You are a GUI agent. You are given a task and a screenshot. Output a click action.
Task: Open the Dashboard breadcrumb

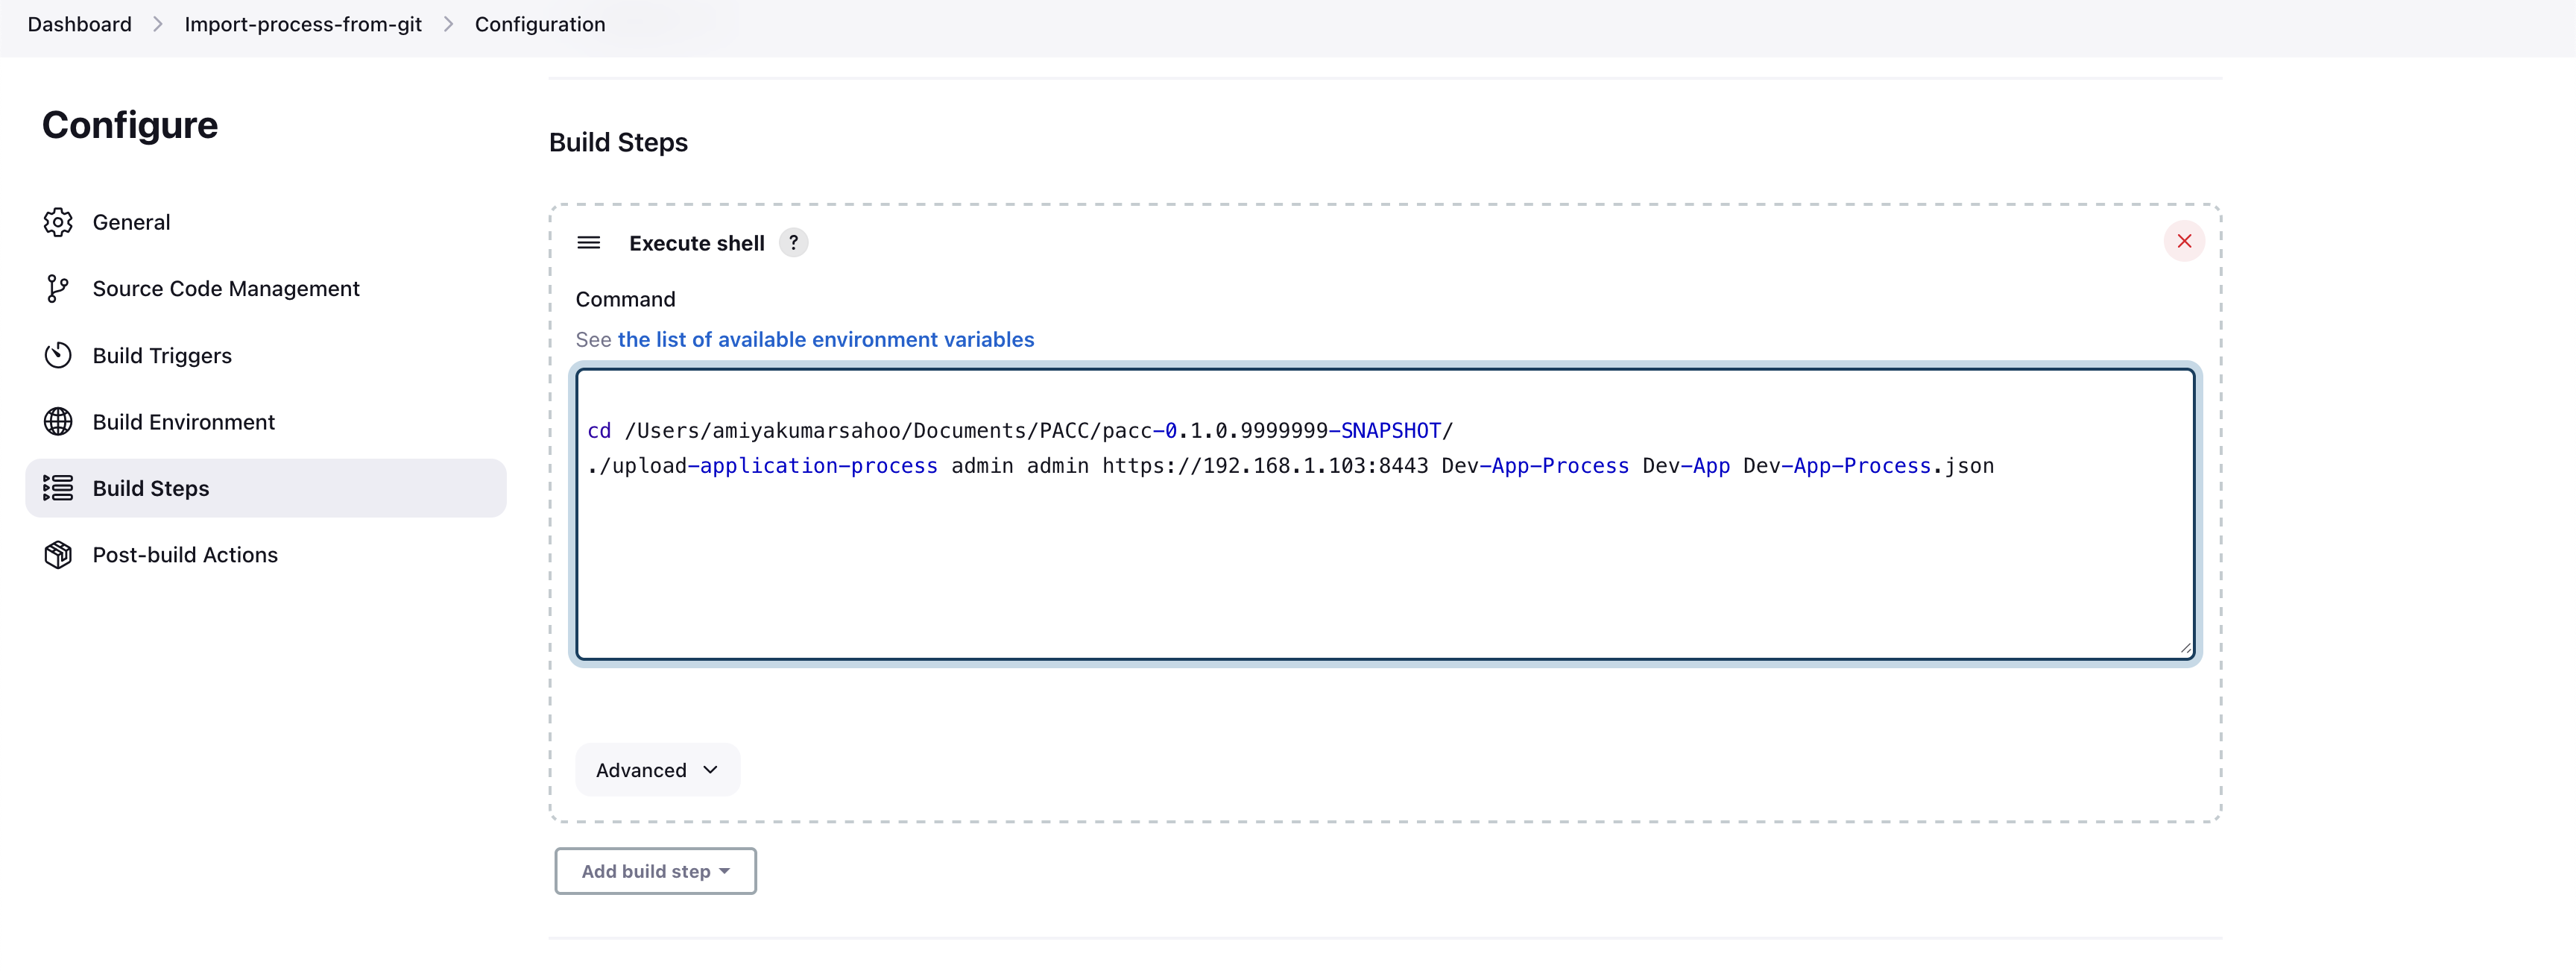79,24
